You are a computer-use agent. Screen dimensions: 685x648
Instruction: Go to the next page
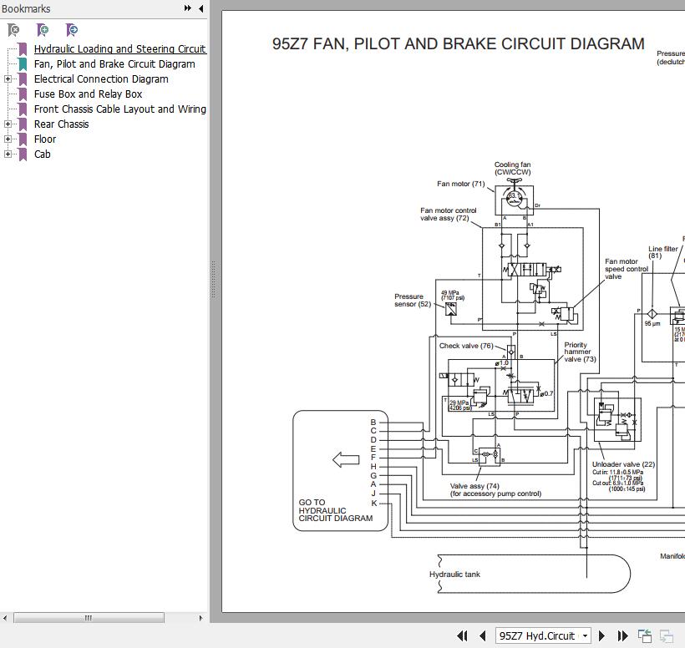pyautogui.click(x=601, y=635)
